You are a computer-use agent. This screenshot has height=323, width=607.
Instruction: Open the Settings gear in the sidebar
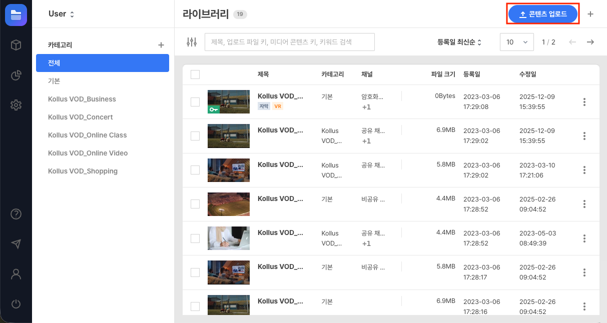(x=16, y=105)
